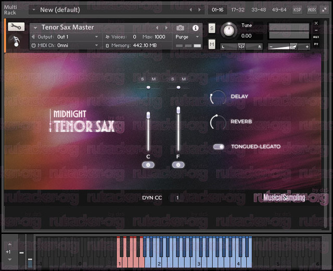Click the Tune value 0.00

pos(246,36)
